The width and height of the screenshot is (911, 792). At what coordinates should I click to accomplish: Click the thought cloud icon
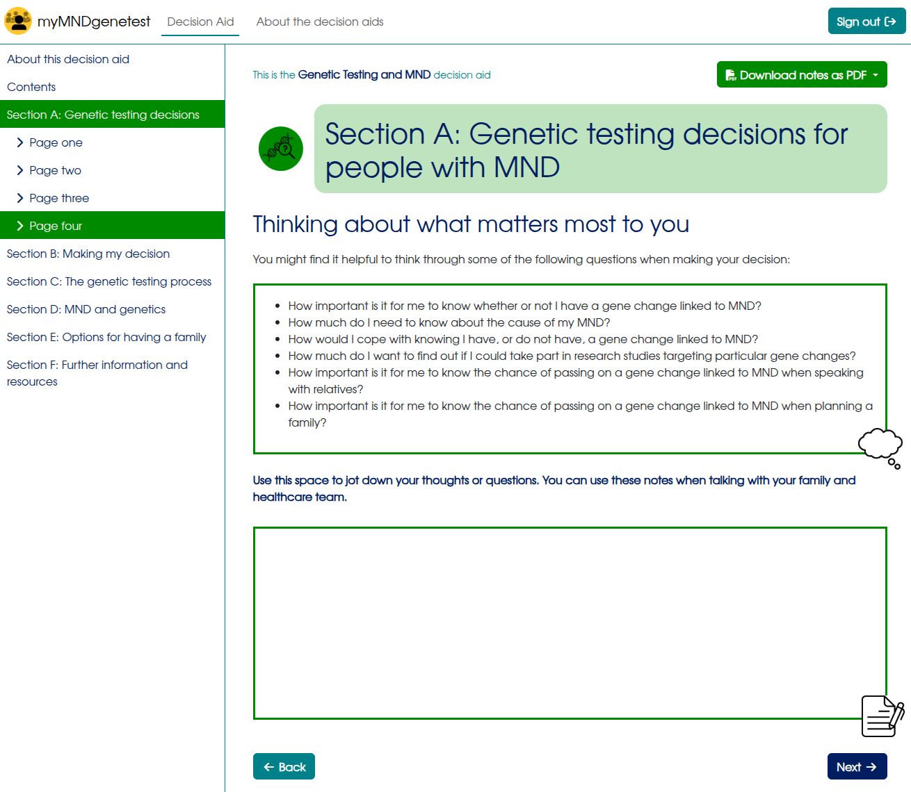pyautogui.click(x=880, y=447)
